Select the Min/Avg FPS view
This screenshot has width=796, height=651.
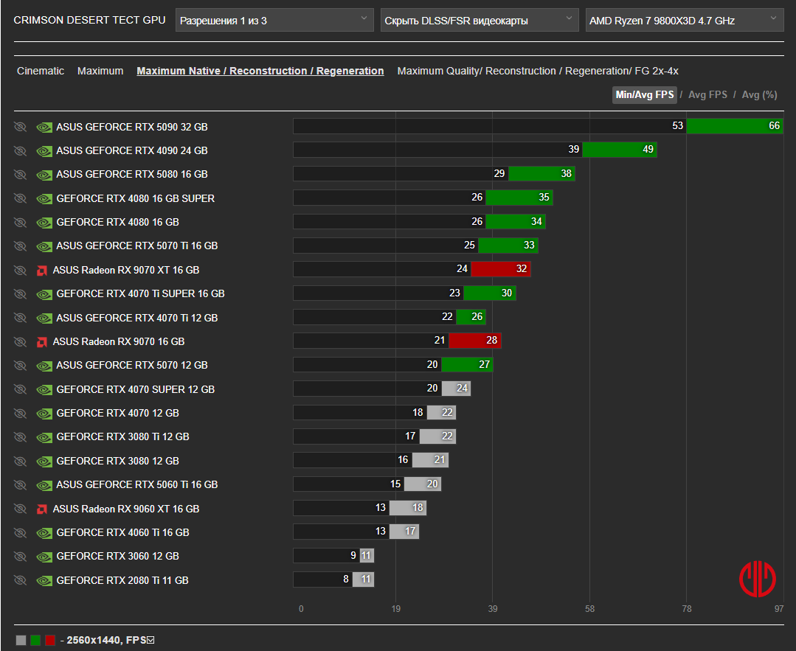645,95
